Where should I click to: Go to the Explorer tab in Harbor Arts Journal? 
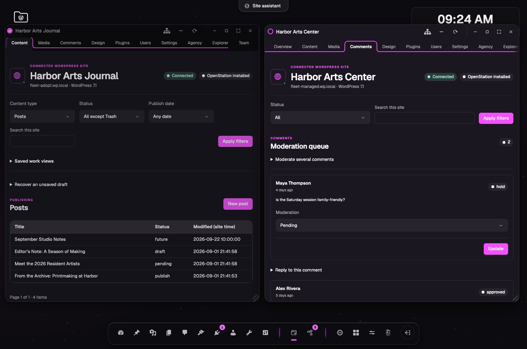click(x=220, y=43)
